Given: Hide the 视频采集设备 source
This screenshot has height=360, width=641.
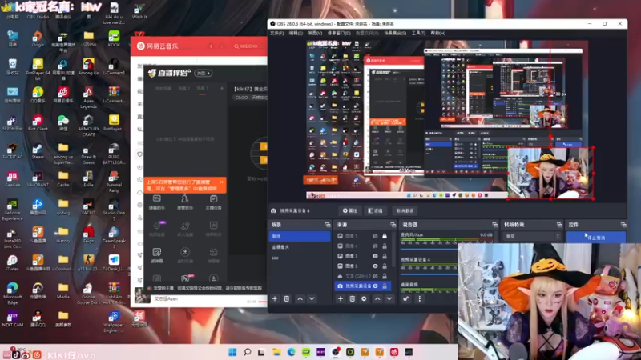Looking at the screenshot, I should (375, 286).
